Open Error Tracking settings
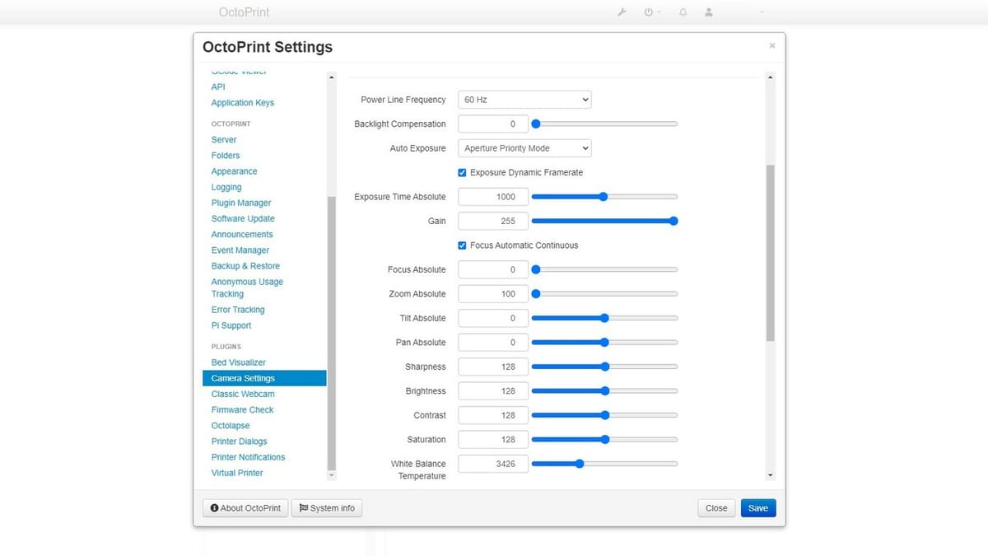 238,310
